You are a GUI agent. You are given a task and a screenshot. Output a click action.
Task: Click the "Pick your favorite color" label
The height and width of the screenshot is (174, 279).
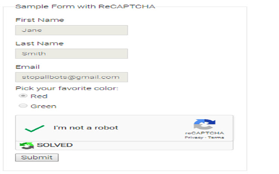pos(67,89)
